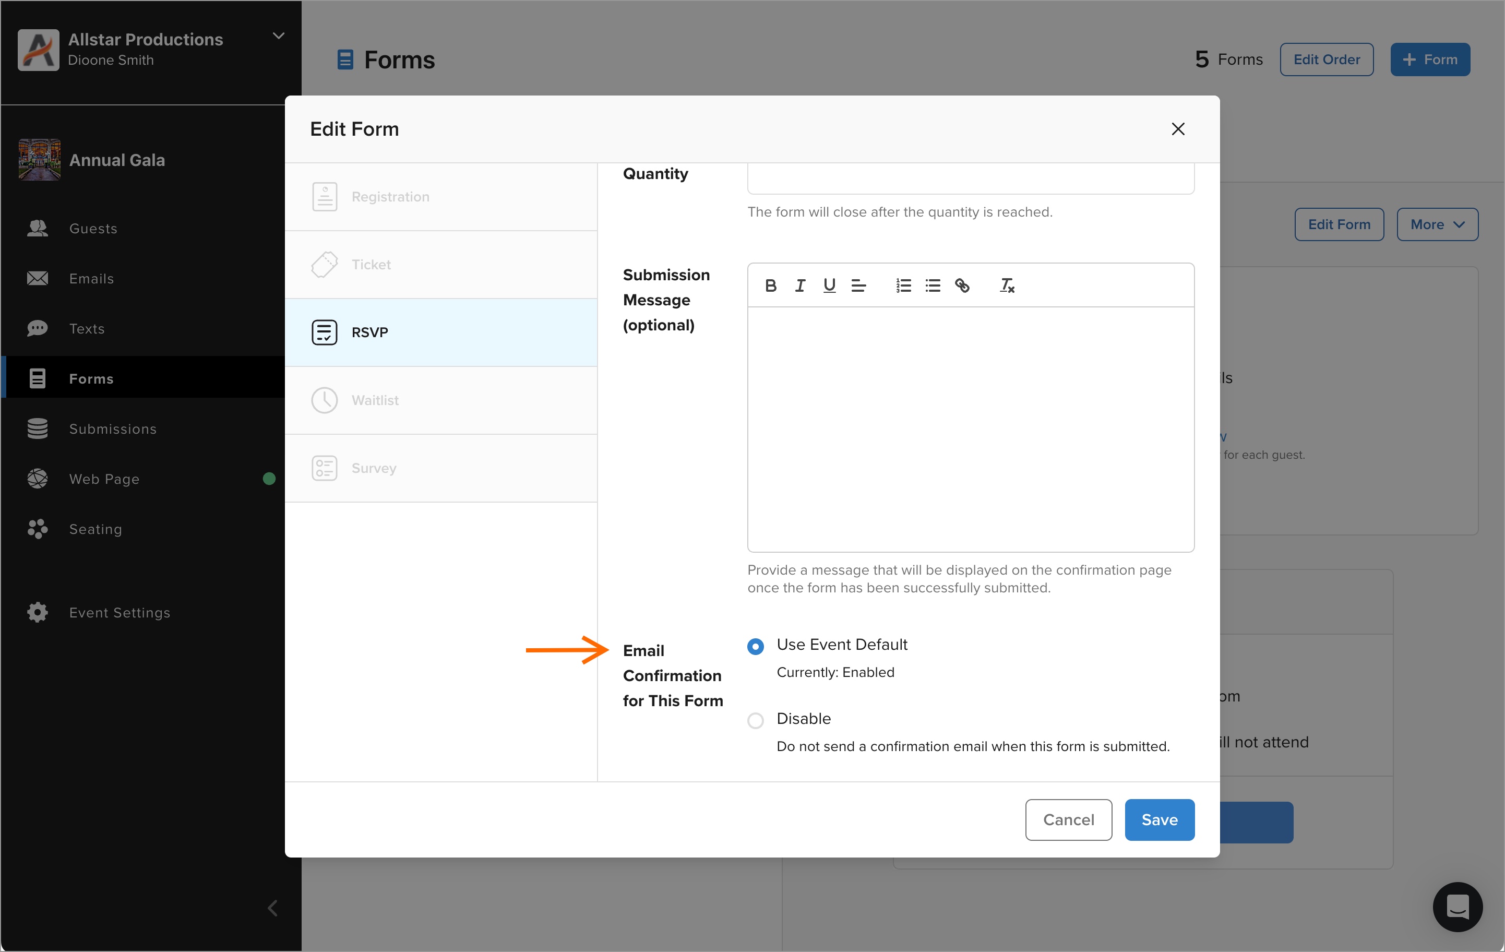
Task: Clear text formatting in the editor
Action: click(x=1007, y=285)
